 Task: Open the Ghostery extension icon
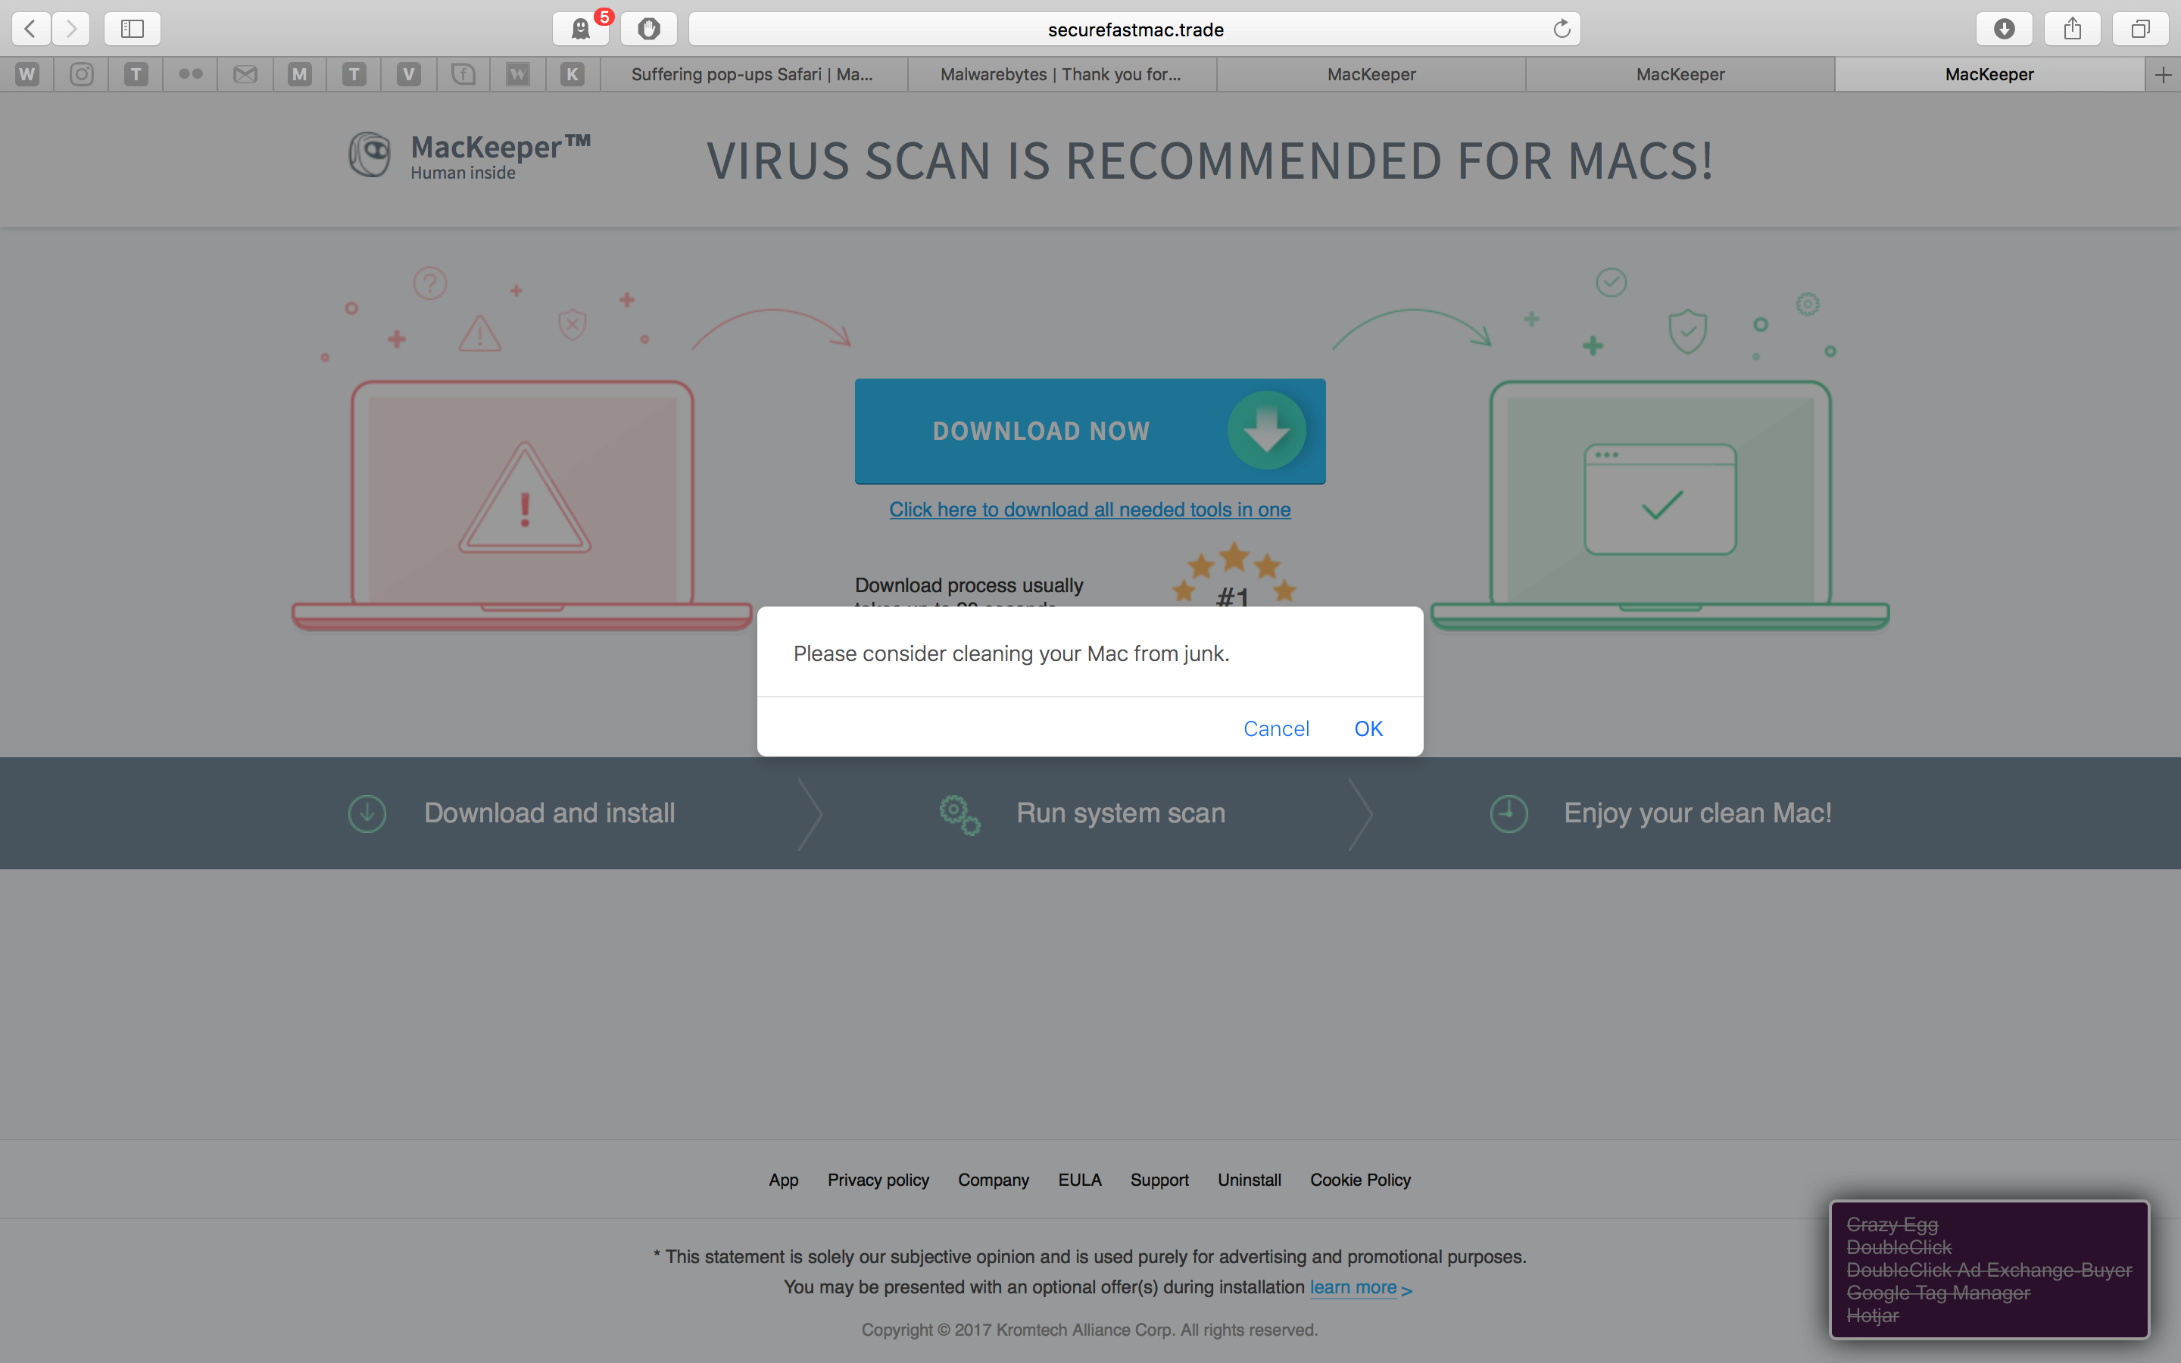click(x=582, y=29)
